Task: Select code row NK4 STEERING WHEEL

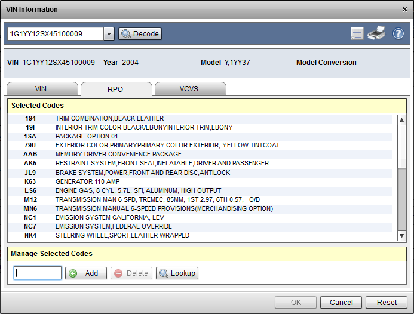Action: (x=200, y=236)
